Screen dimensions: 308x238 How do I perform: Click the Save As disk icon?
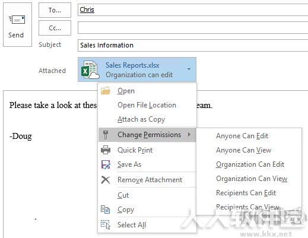[x=106, y=164]
